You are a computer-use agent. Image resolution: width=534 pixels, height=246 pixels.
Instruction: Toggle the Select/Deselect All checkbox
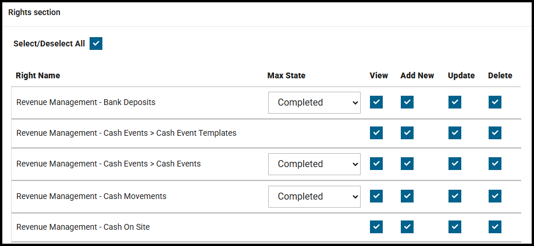96,44
